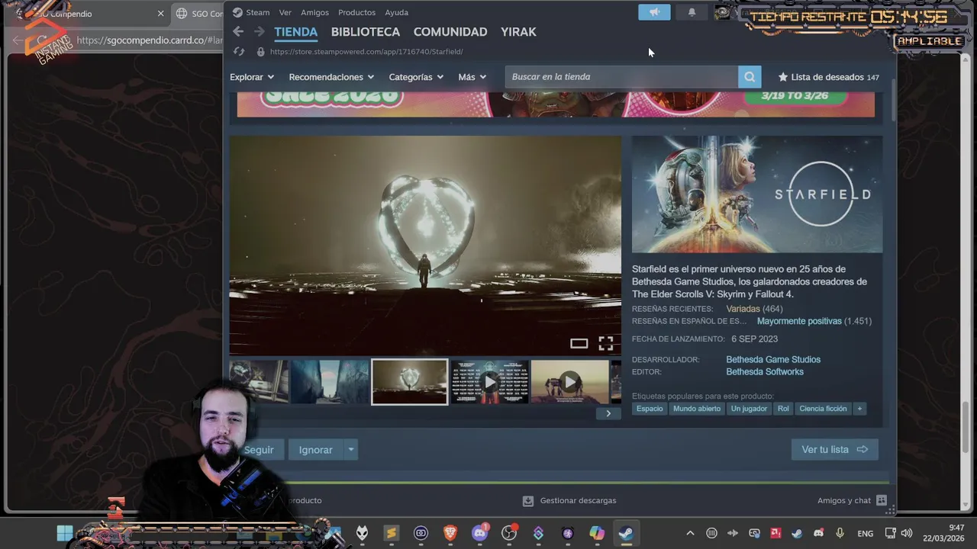Click the wishlist star icon
This screenshot has height=549, width=977.
tap(782, 77)
